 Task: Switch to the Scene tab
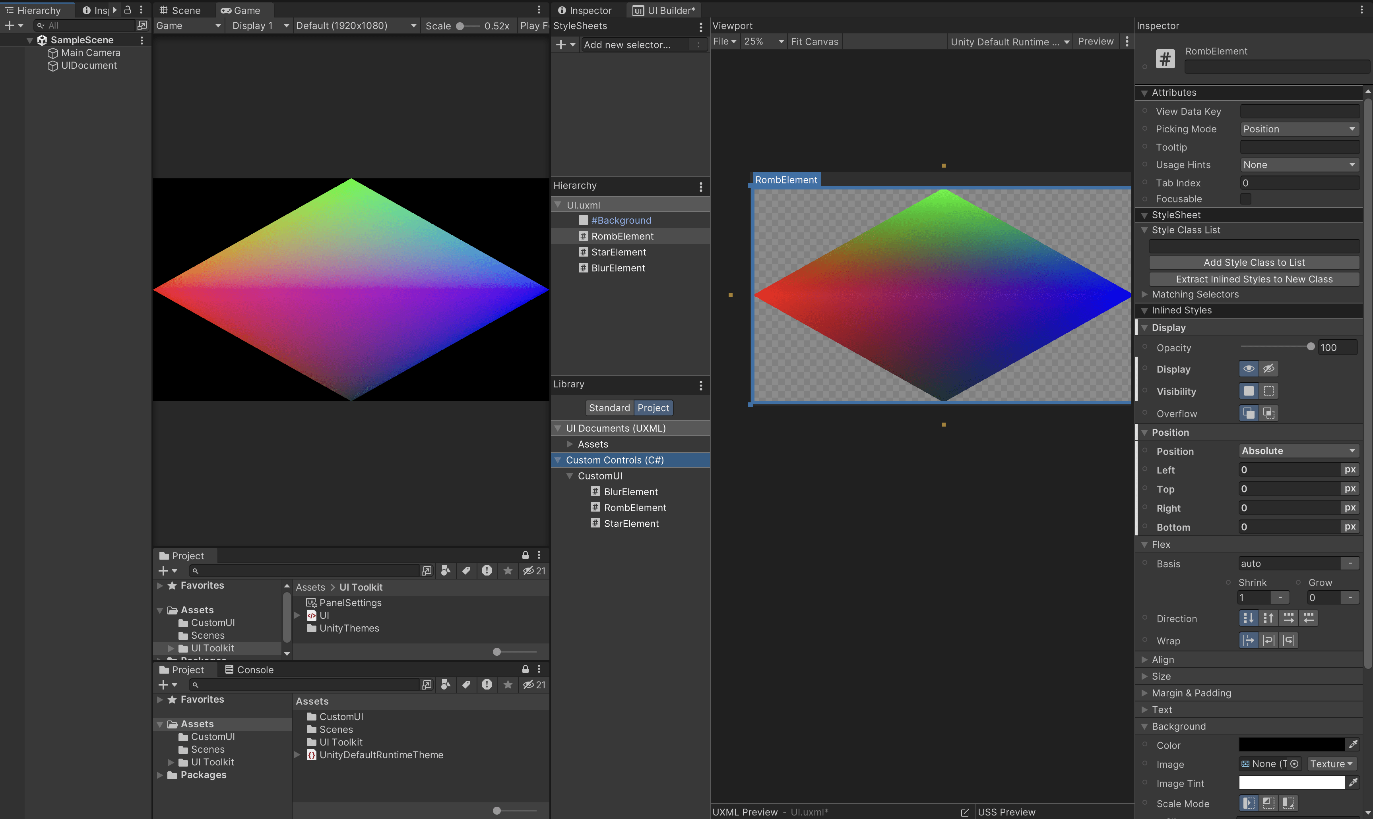[x=180, y=10]
